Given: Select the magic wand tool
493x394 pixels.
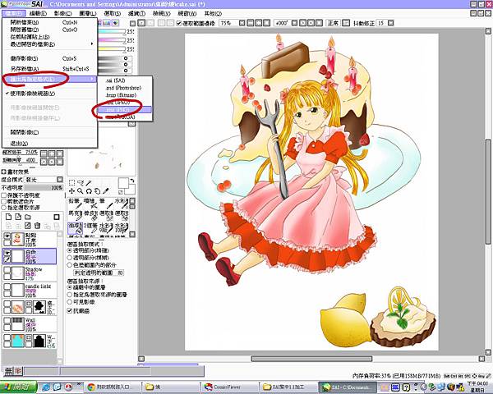Looking at the screenshot, I should (x=89, y=182).
